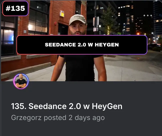This screenshot has width=162, height=136.
Task: Click the author name Grzegorz
Action: [x=26, y=118]
